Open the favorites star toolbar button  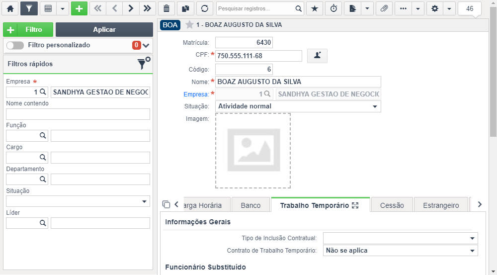315,8
